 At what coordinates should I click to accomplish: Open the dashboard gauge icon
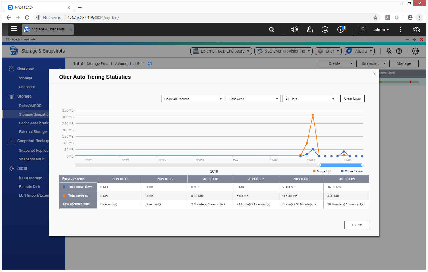416,30
